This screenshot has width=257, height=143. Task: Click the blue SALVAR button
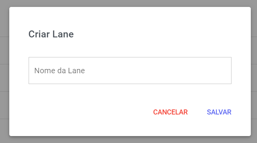click(219, 112)
